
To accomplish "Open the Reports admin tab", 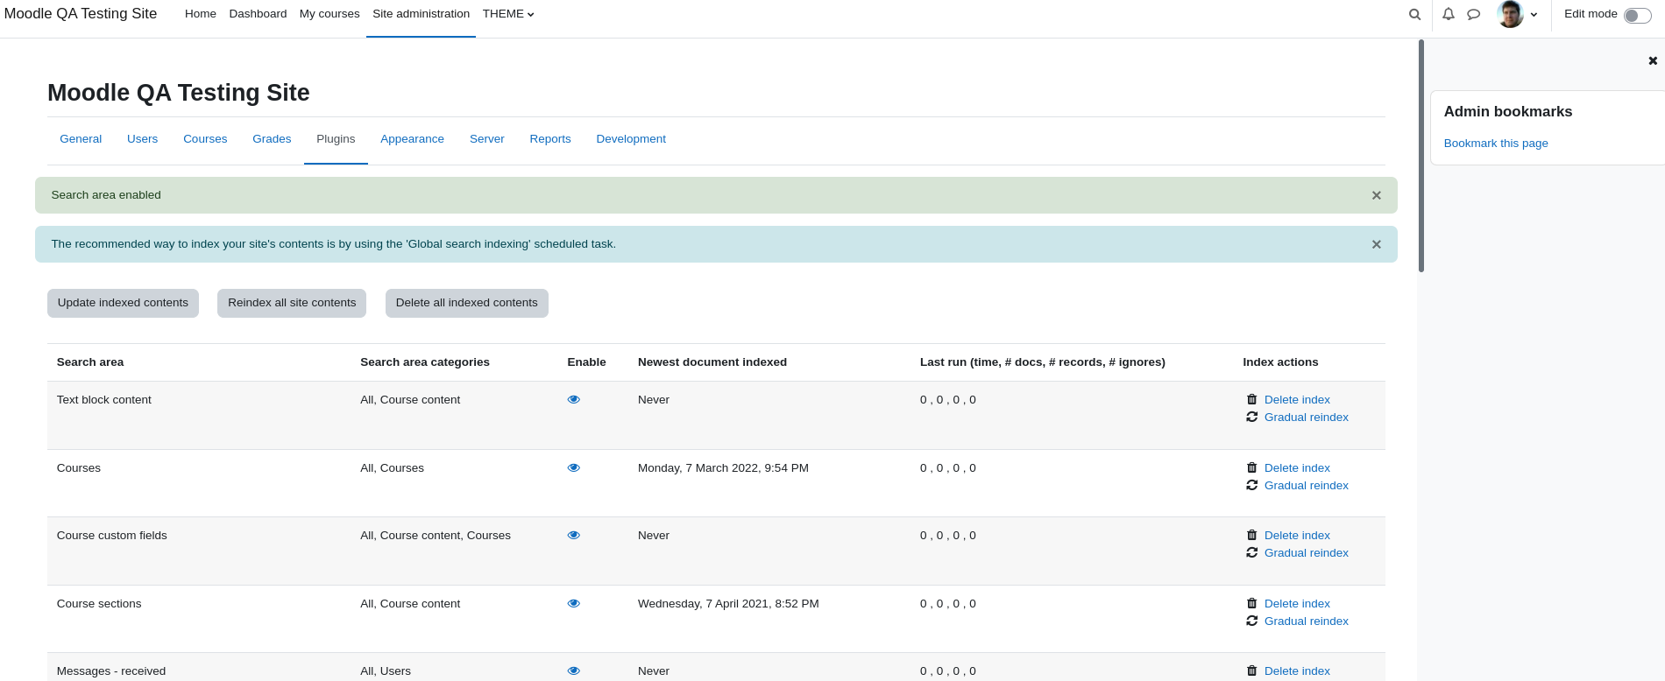I will [x=550, y=139].
